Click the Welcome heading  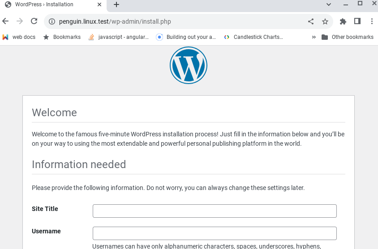pos(55,113)
